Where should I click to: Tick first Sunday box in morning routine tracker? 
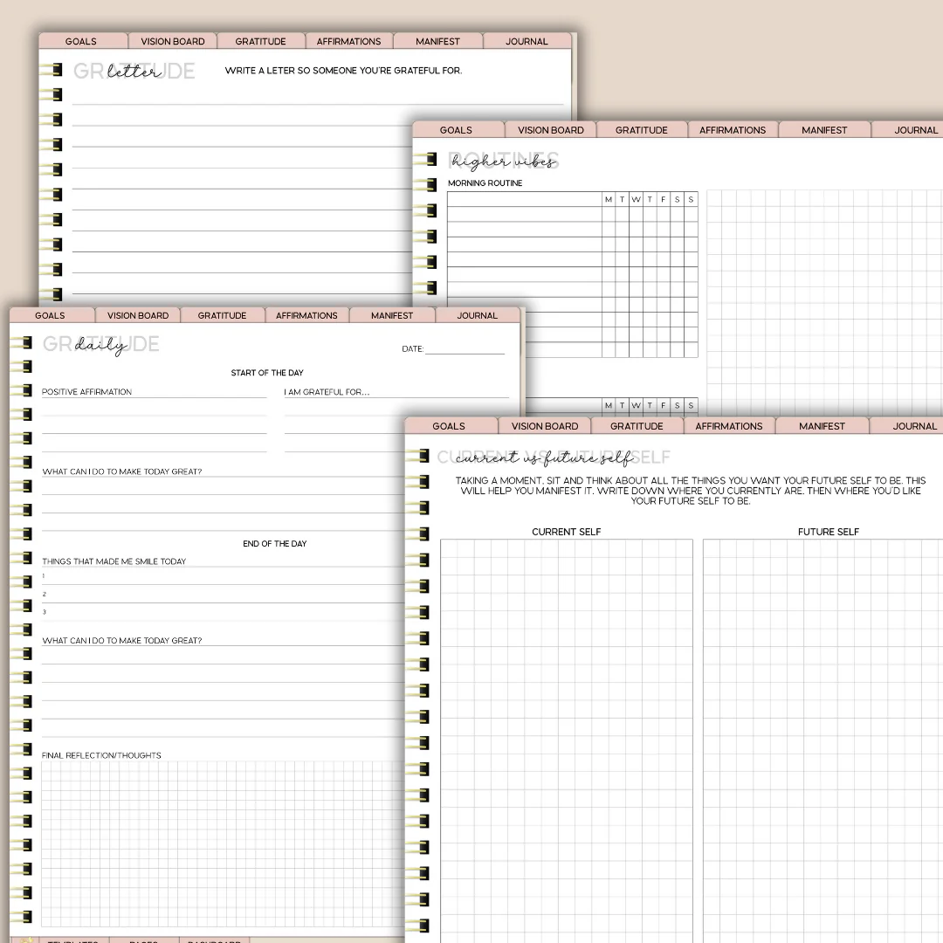pos(691,214)
